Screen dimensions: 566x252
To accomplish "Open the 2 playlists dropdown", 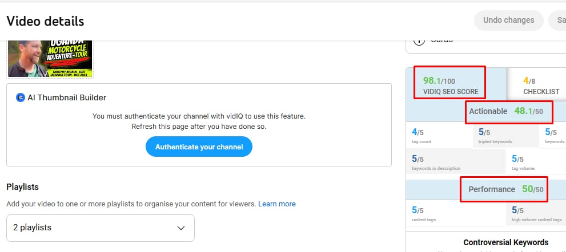I will [101, 227].
